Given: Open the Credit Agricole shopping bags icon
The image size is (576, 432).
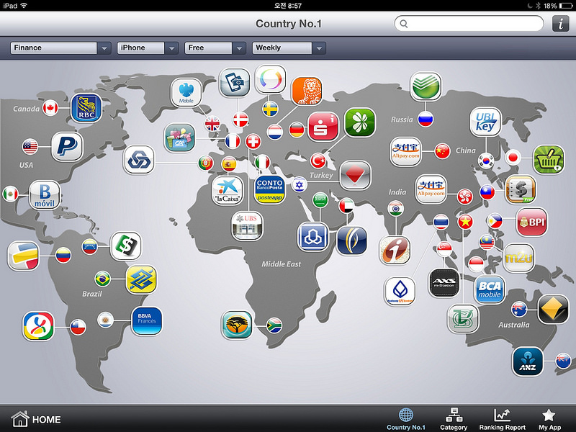Looking at the screenshot, I should [x=179, y=138].
